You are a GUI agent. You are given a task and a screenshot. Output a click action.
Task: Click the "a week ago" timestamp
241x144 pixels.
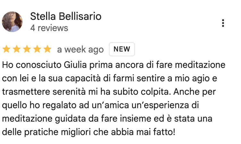(x=80, y=49)
